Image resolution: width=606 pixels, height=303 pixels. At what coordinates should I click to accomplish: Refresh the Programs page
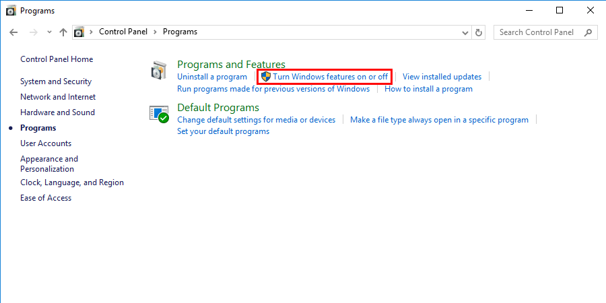[479, 32]
